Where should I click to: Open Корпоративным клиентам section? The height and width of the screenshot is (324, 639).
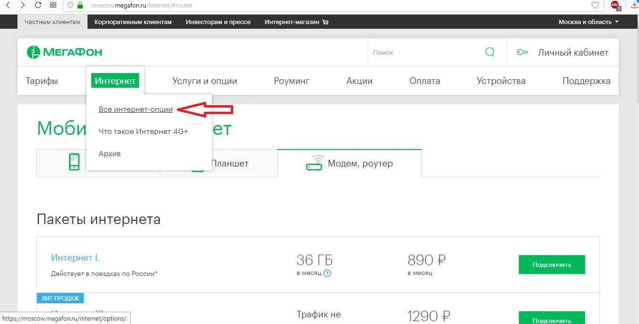(x=133, y=22)
